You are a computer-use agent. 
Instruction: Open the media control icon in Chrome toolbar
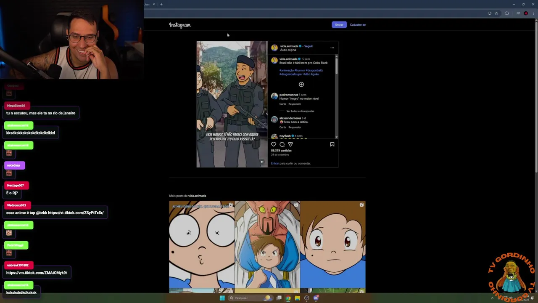(x=518, y=13)
